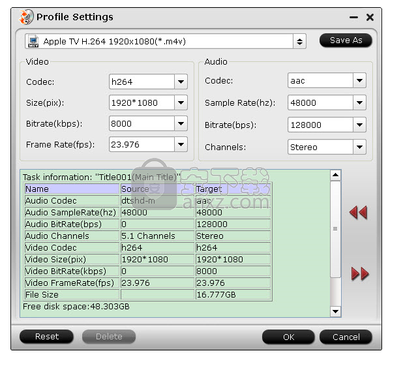Click the red double left arrow
The height and width of the screenshot is (370, 403).
coord(359,213)
